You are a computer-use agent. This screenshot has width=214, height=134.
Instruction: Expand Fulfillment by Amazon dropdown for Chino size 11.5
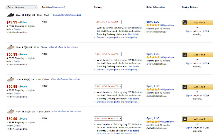point(108,118)
